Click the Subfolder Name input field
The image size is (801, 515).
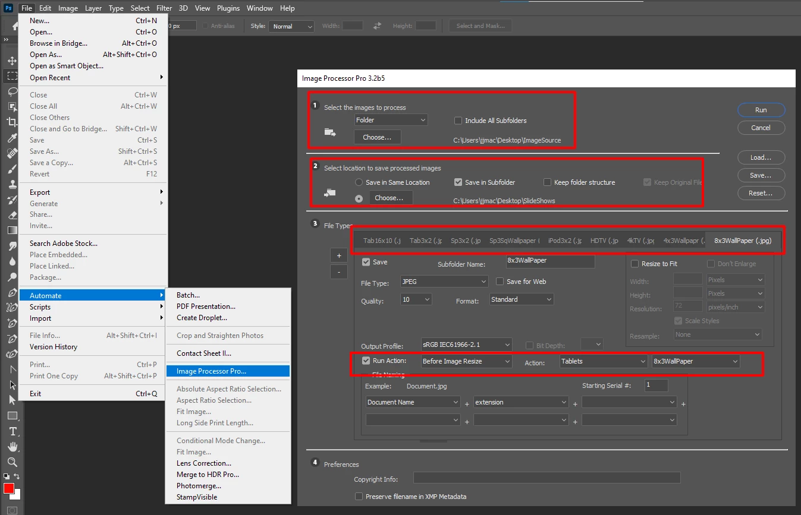550,261
